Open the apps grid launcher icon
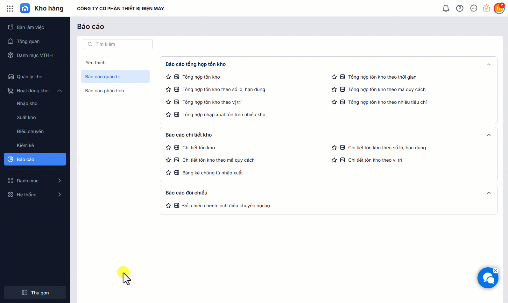 point(10,9)
